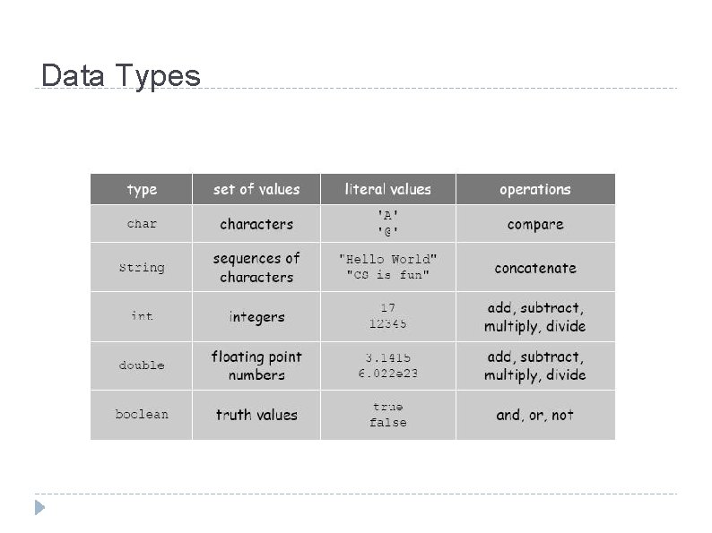Click the "operations" column header
This screenshot has height=533, width=712.
click(x=535, y=189)
